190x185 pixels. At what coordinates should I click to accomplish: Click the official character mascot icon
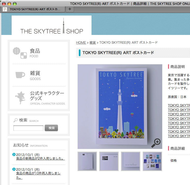pos(20,98)
